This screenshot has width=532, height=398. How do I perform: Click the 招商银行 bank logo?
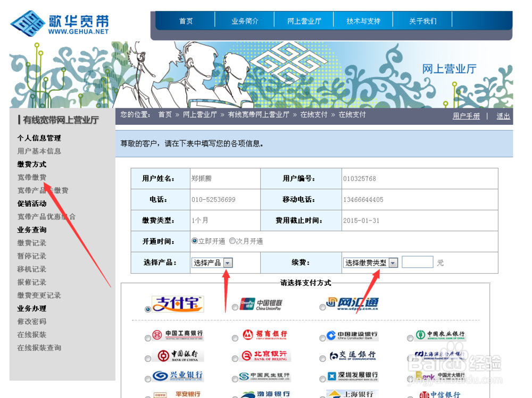pyautogui.click(x=265, y=335)
